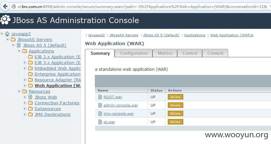
Task: Click the JBoss logo in header
Action: click(5, 20)
